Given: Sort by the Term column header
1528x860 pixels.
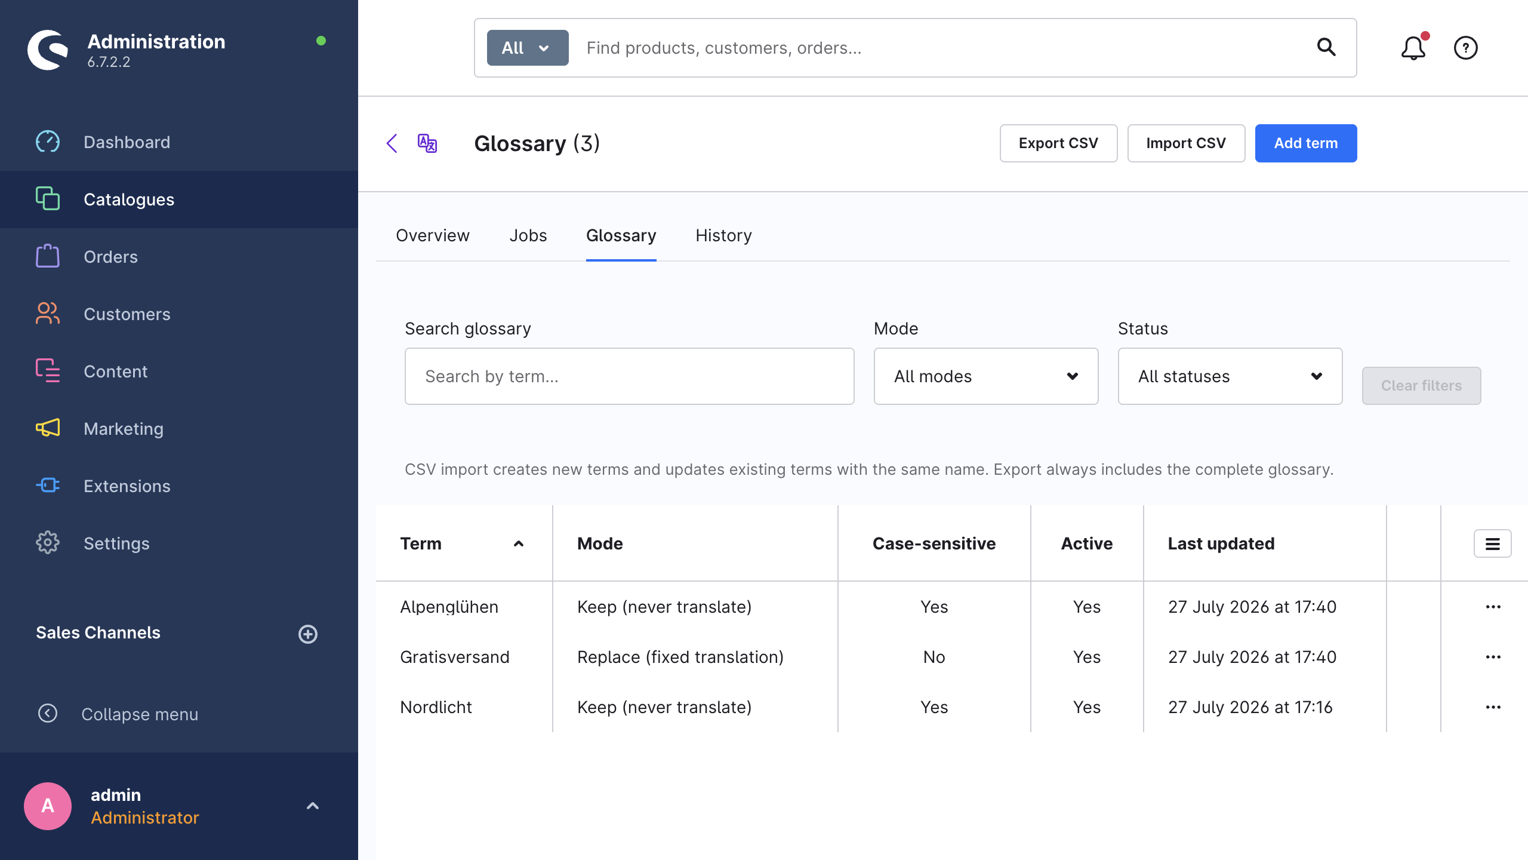Looking at the screenshot, I should tap(463, 543).
